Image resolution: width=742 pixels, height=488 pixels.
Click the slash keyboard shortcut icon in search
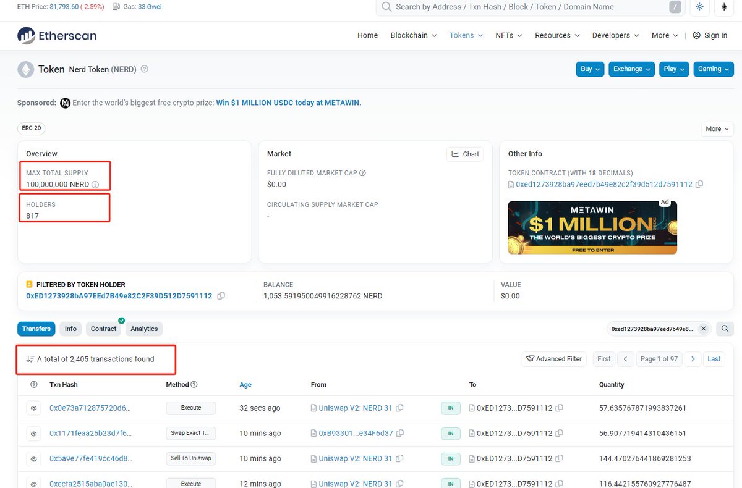click(675, 7)
